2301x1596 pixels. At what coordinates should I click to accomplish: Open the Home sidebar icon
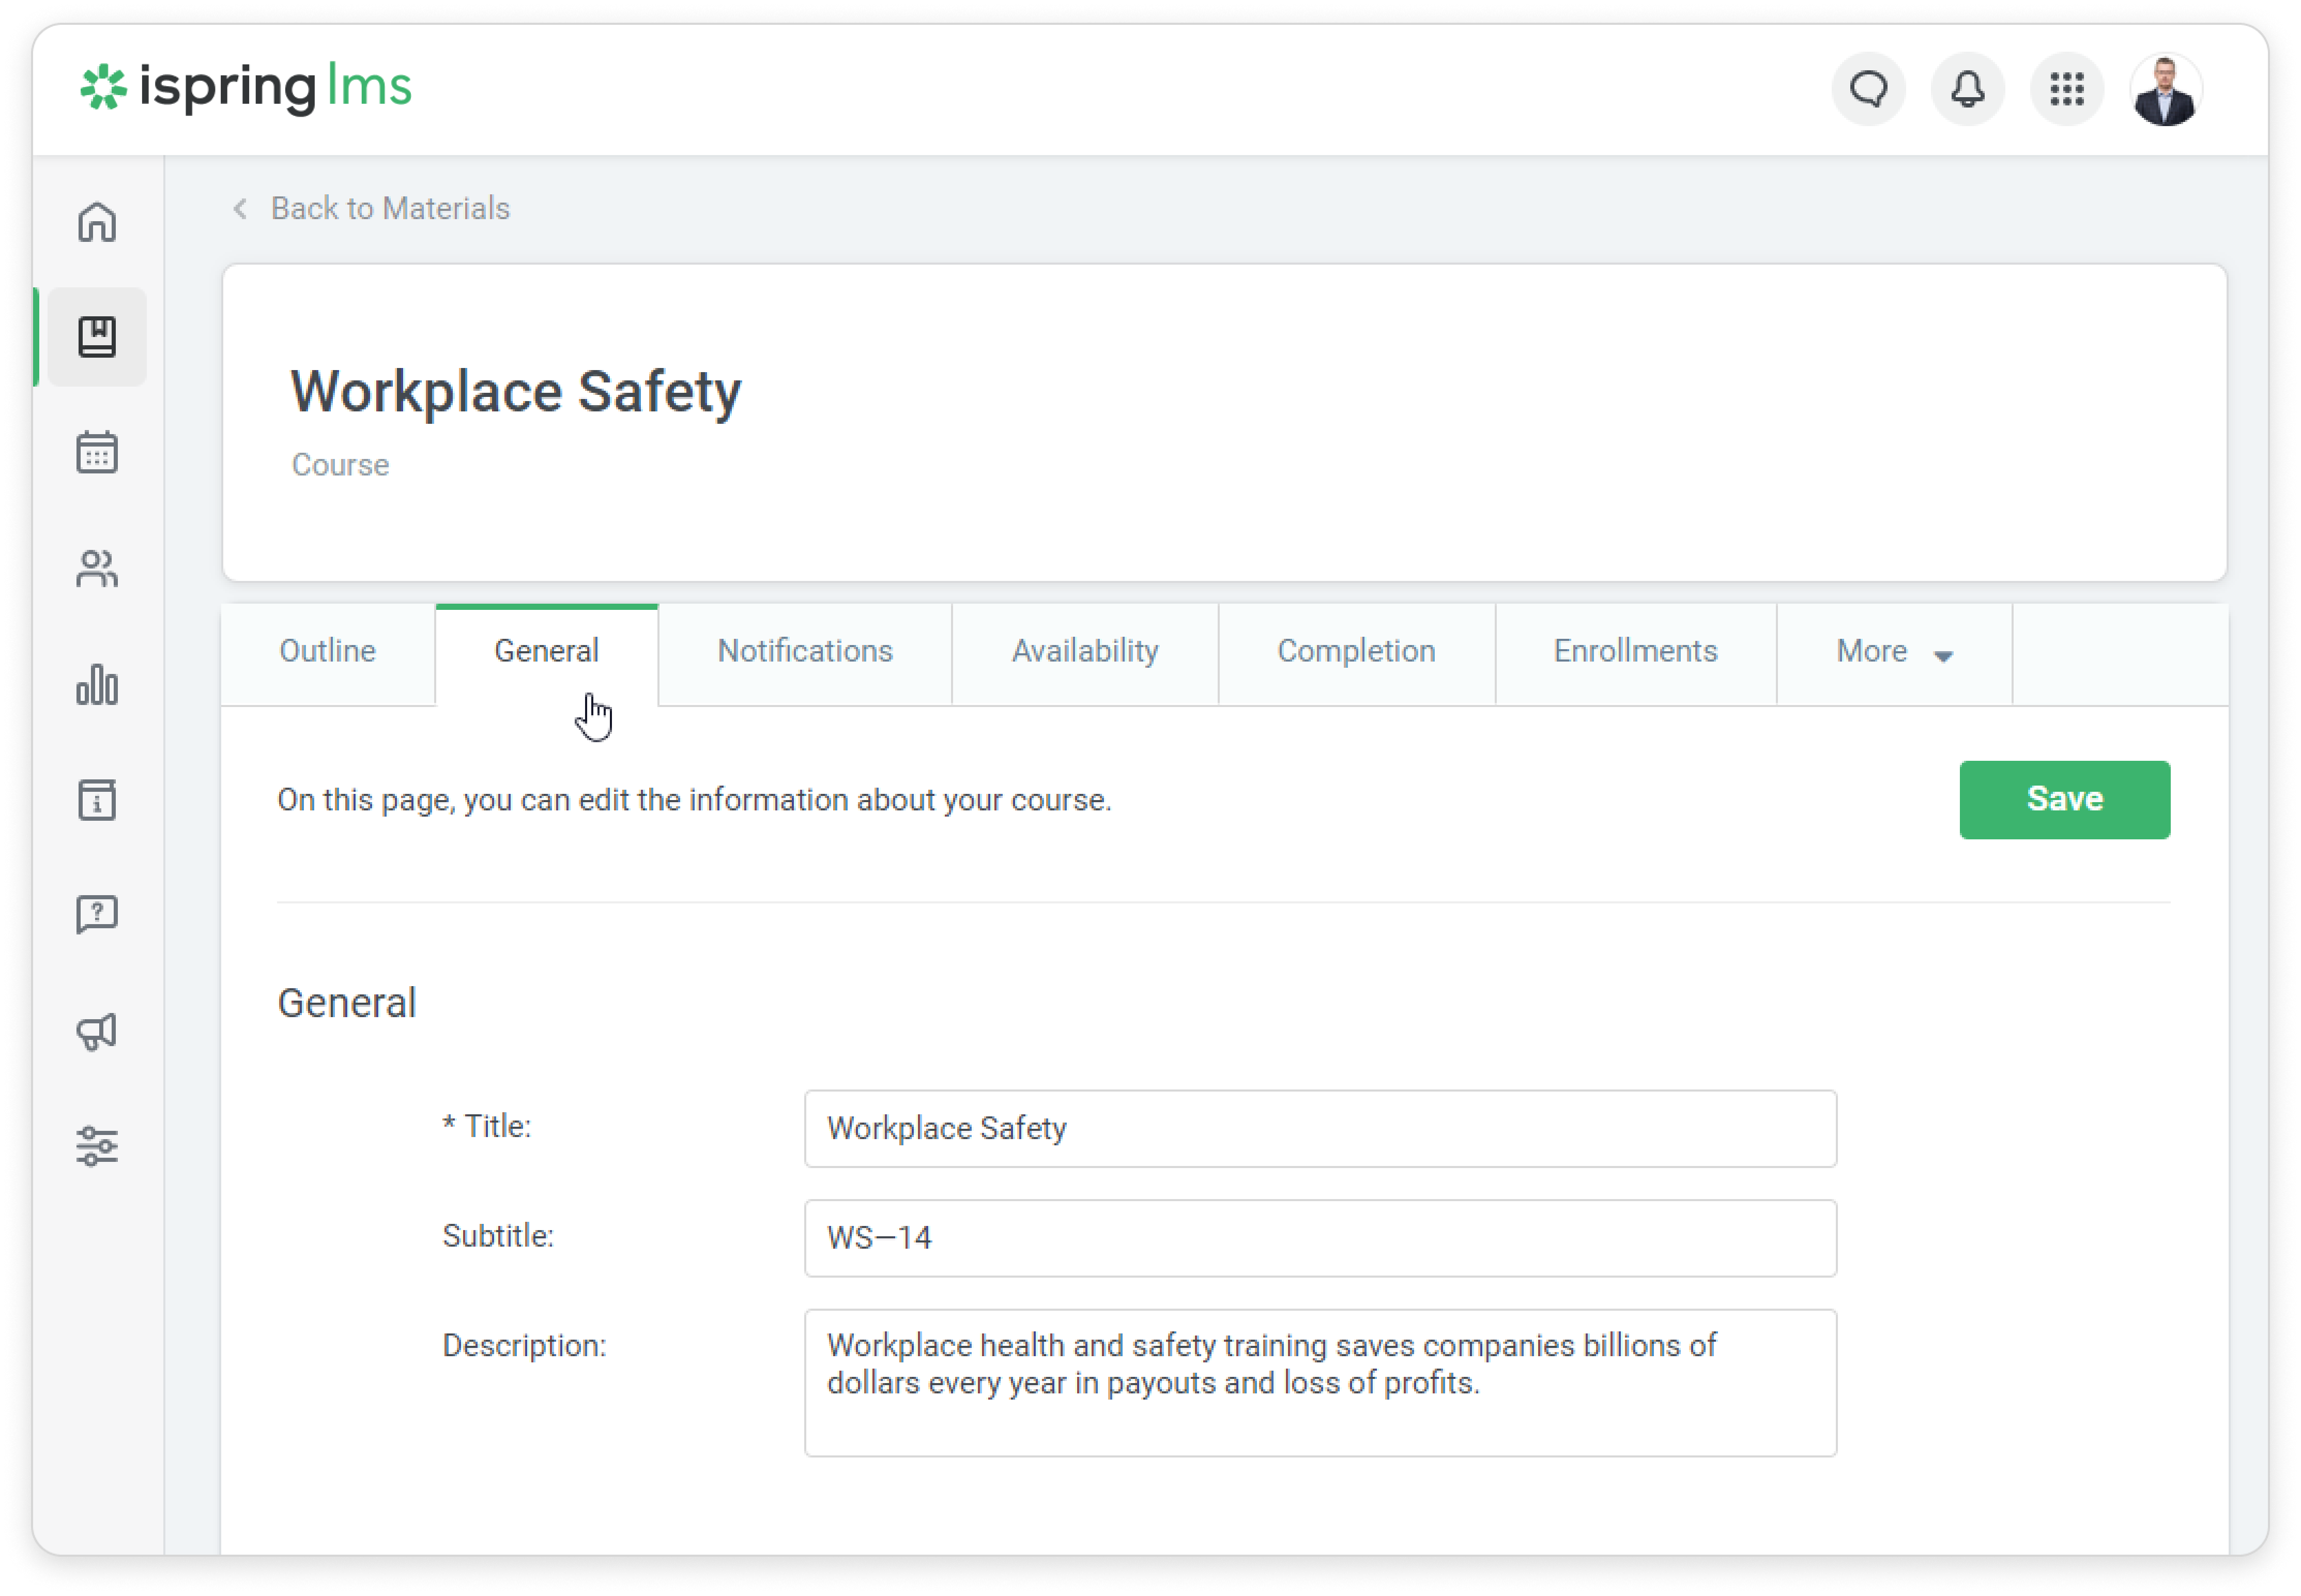(x=97, y=222)
